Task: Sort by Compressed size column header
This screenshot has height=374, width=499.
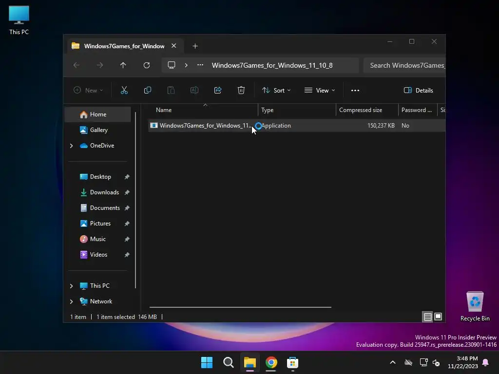Action: [367, 110]
